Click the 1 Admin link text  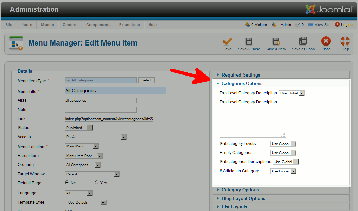(x=284, y=25)
